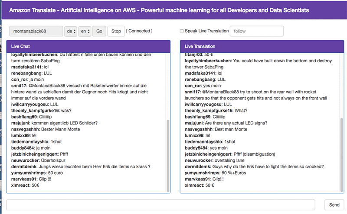The image size is (347, 214).
Task: Select 'marvkaas91: Clip !!!' in Live Chat
Action: (x=31, y=179)
